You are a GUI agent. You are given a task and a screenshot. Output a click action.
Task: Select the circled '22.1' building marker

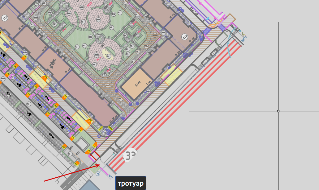5,18
